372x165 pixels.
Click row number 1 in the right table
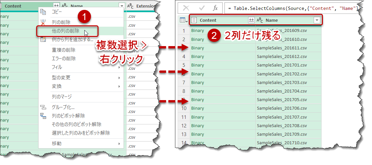coord(184,31)
